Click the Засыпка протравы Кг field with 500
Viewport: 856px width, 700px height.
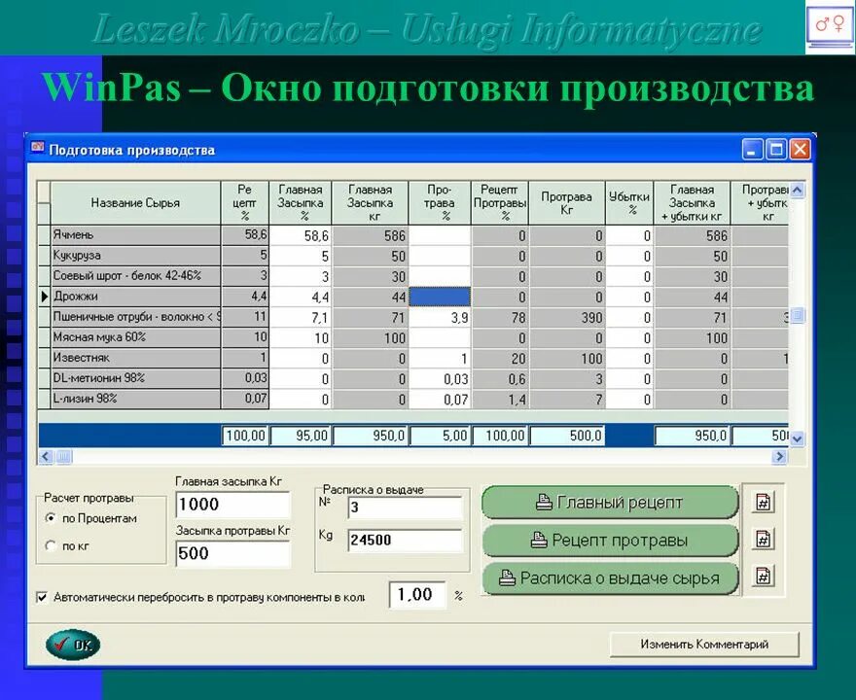click(x=233, y=553)
